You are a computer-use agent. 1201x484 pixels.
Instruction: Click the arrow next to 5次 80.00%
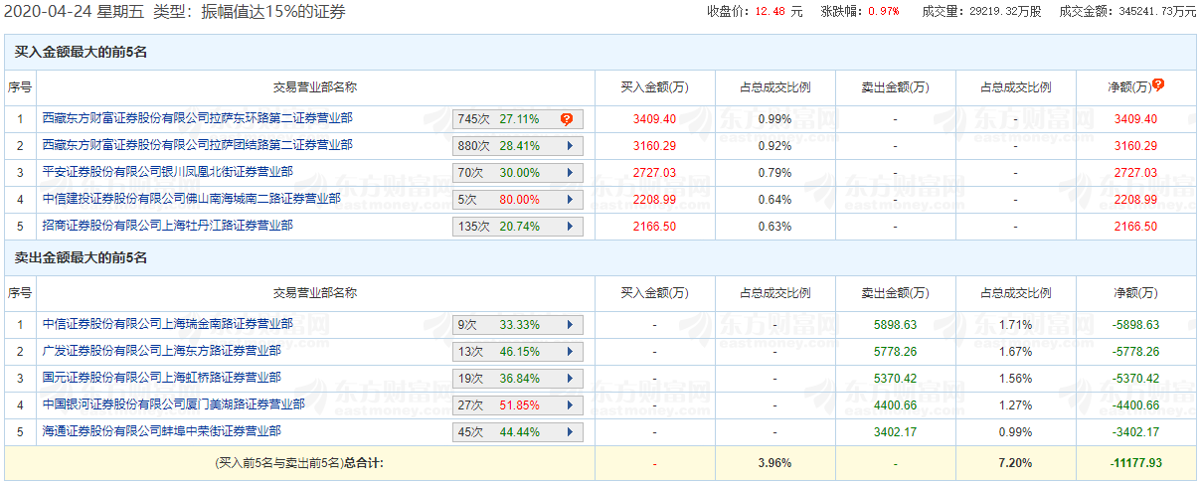click(570, 200)
